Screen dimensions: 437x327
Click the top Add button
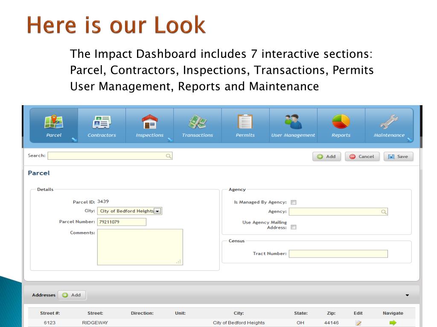point(326,157)
